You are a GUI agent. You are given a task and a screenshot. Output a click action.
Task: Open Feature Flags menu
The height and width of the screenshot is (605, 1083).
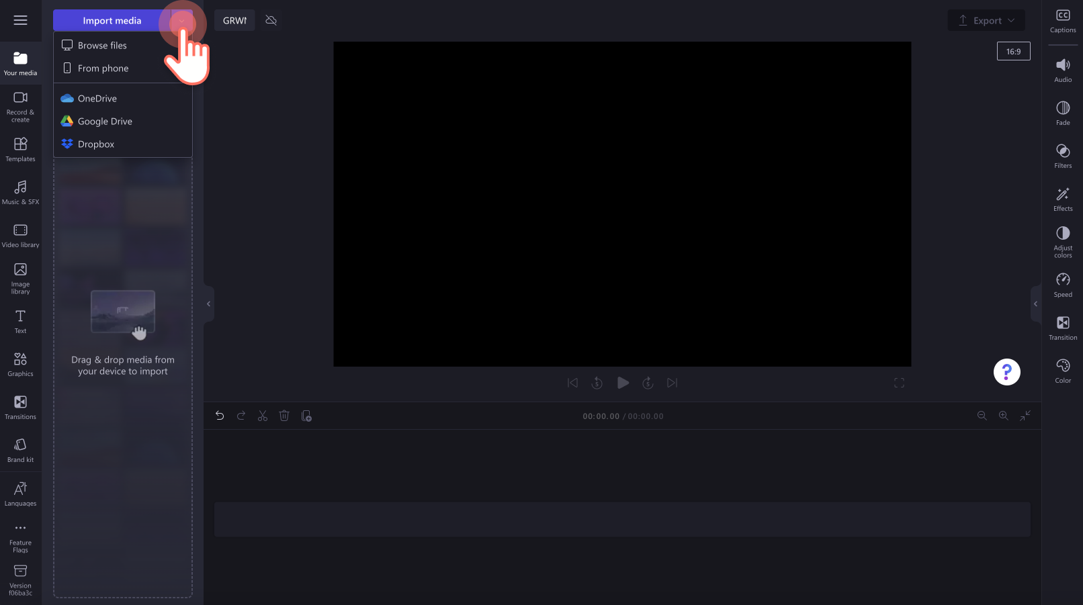point(20,538)
